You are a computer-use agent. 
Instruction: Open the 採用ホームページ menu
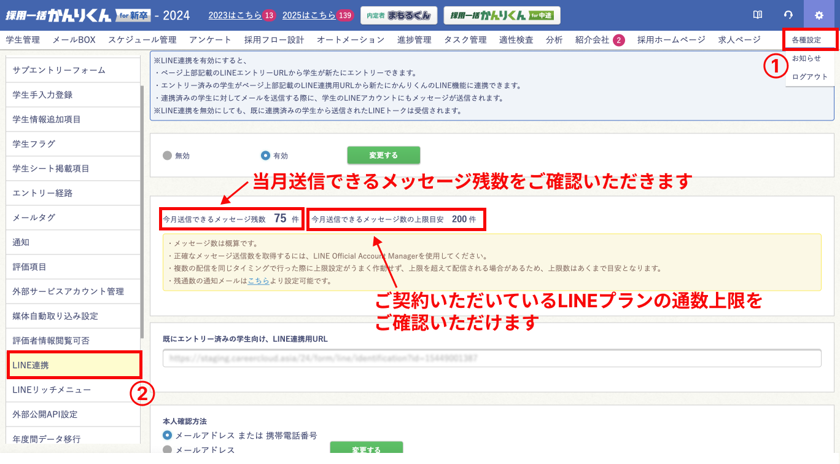(x=671, y=40)
